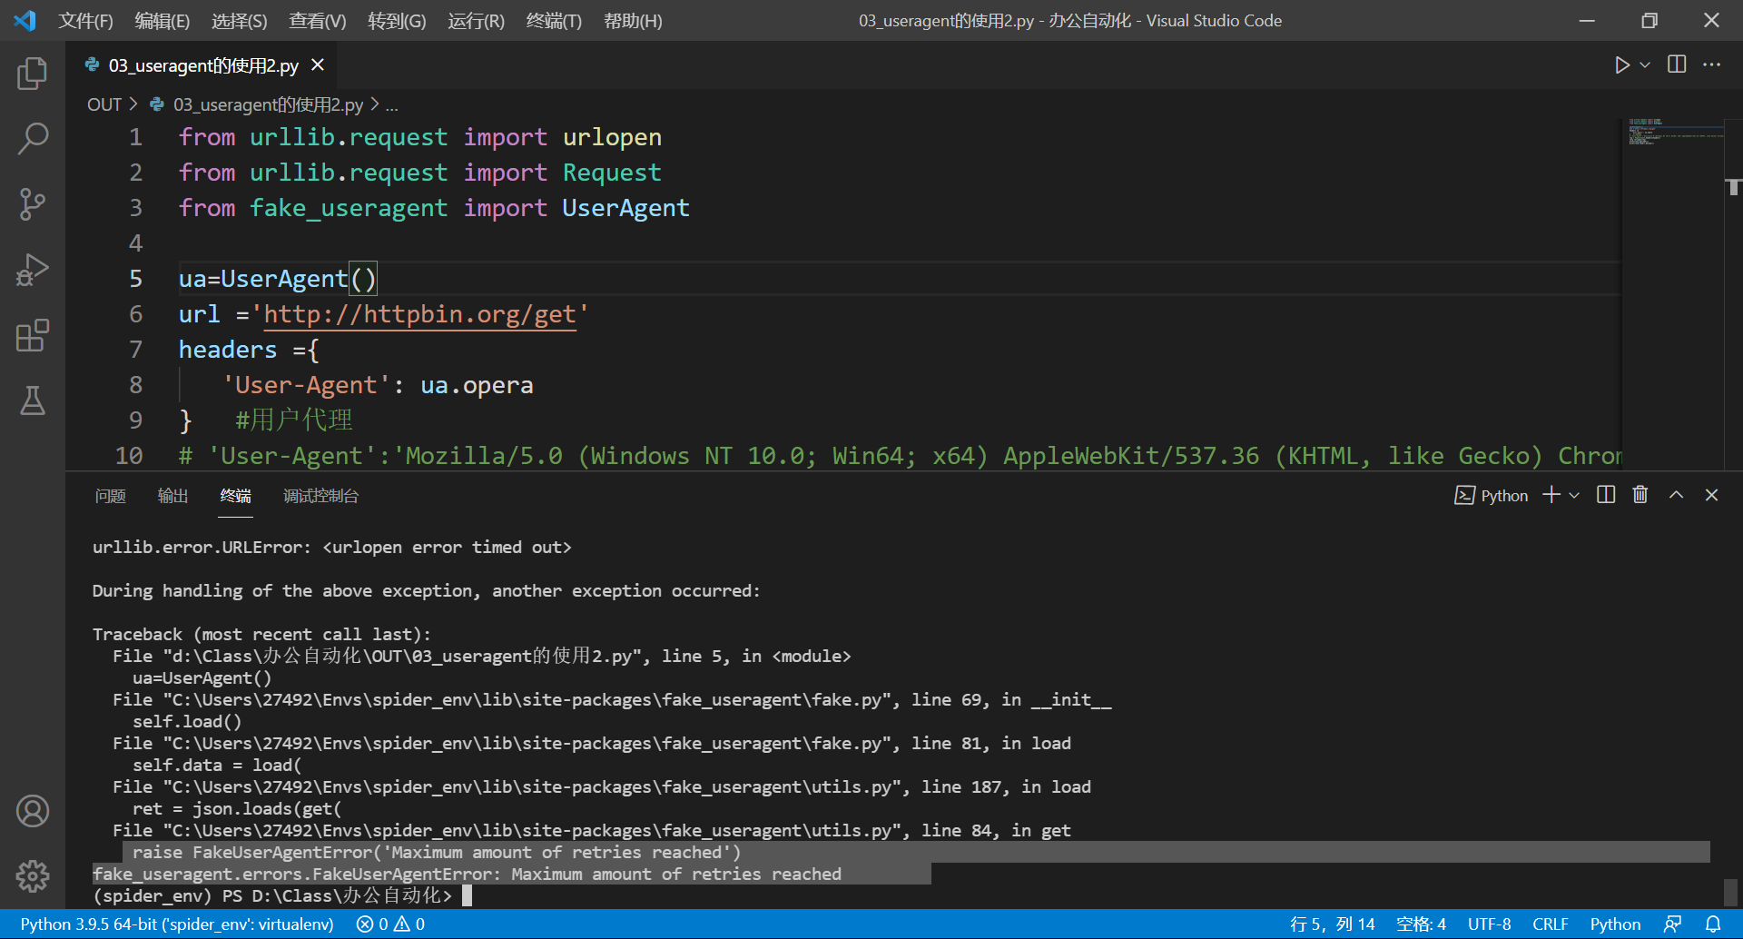This screenshot has height=939, width=1743.
Task: Change indentation 空格: 4 setting
Action: (1421, 924)
